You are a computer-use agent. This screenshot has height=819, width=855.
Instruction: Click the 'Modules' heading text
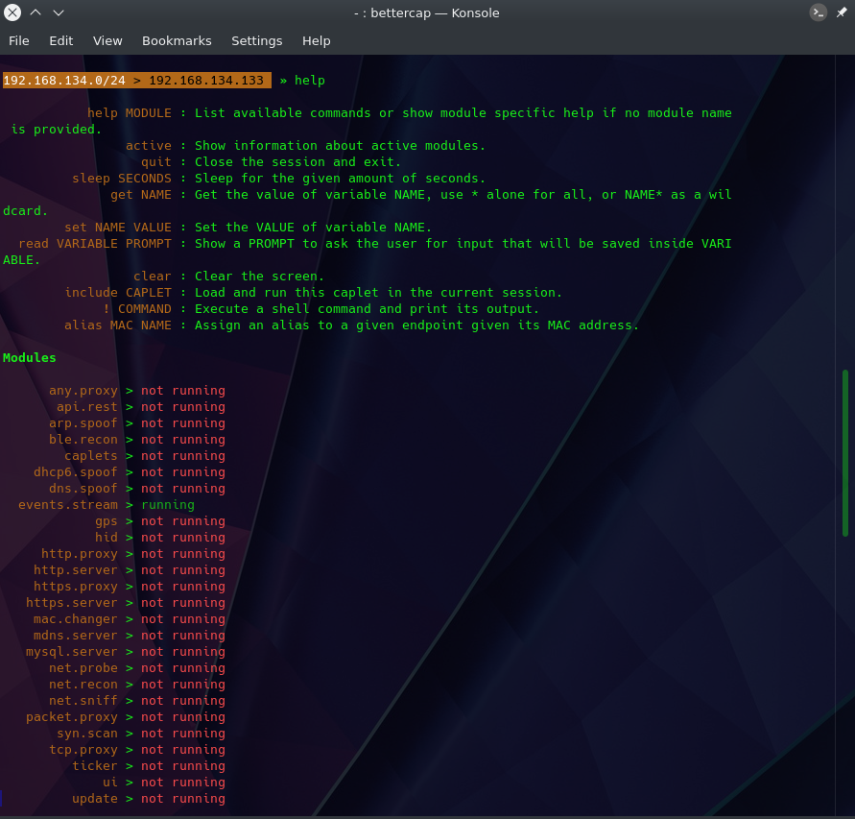click(x=30, y=358)
